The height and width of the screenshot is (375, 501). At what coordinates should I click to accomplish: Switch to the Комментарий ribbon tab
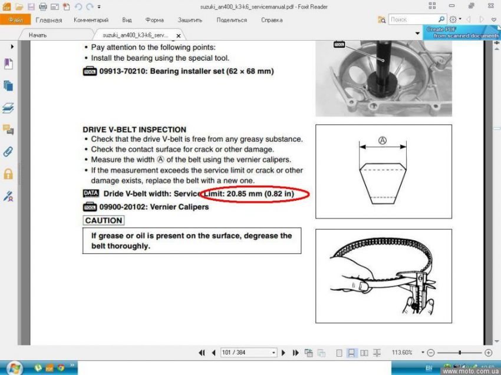pos(91,20)
